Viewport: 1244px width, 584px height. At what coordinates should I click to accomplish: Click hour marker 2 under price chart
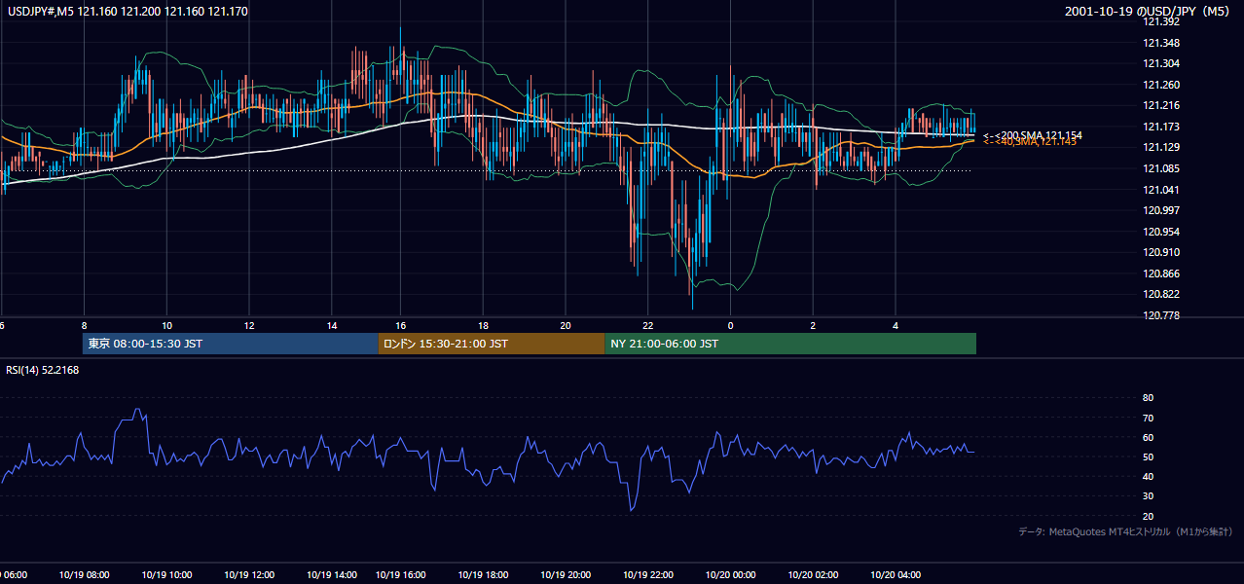813,325
